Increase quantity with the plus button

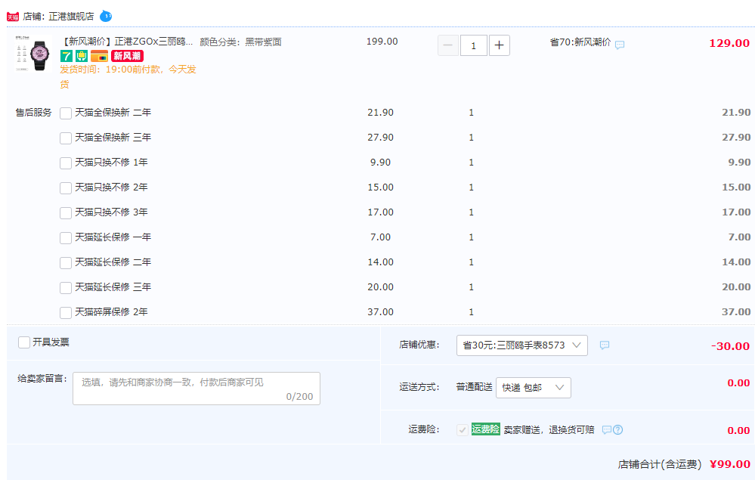500,45
